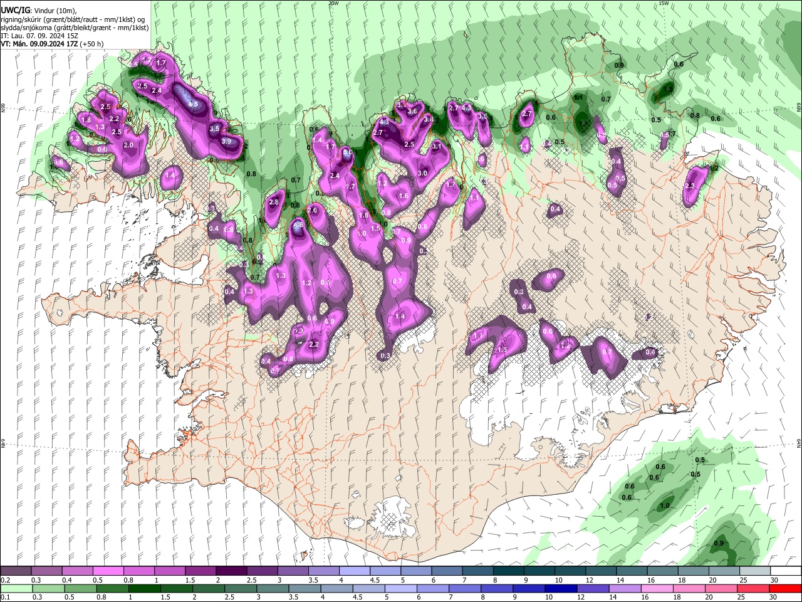Click the '5.0' snowfall value on map
Screen dimensions: 802x602
tap(348, 152)
